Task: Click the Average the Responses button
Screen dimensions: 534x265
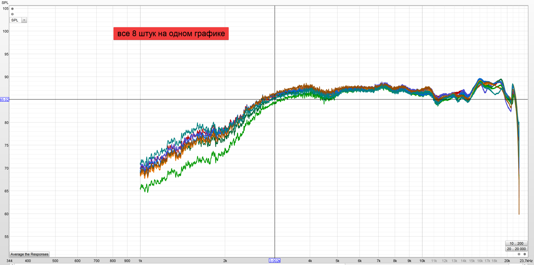Action: (30, 254)
